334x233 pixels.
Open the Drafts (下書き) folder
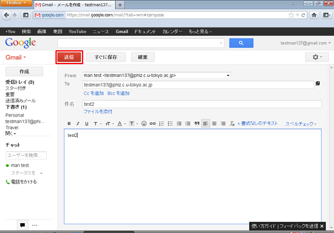pos(16,107)
